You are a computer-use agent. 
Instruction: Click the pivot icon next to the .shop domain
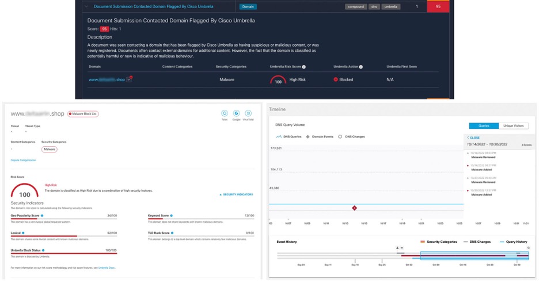(129, 79)
